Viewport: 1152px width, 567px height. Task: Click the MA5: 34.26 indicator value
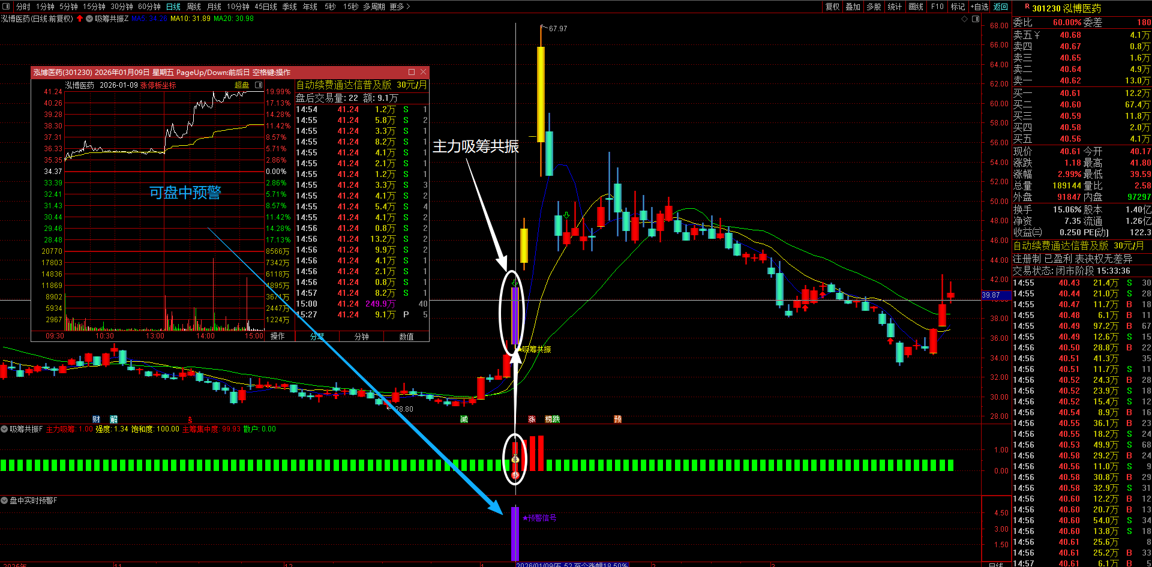(149, 19)
